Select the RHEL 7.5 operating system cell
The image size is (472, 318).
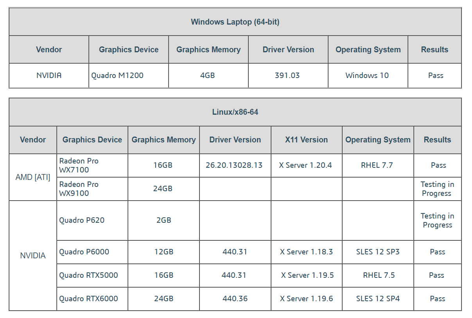click(378, 275)
